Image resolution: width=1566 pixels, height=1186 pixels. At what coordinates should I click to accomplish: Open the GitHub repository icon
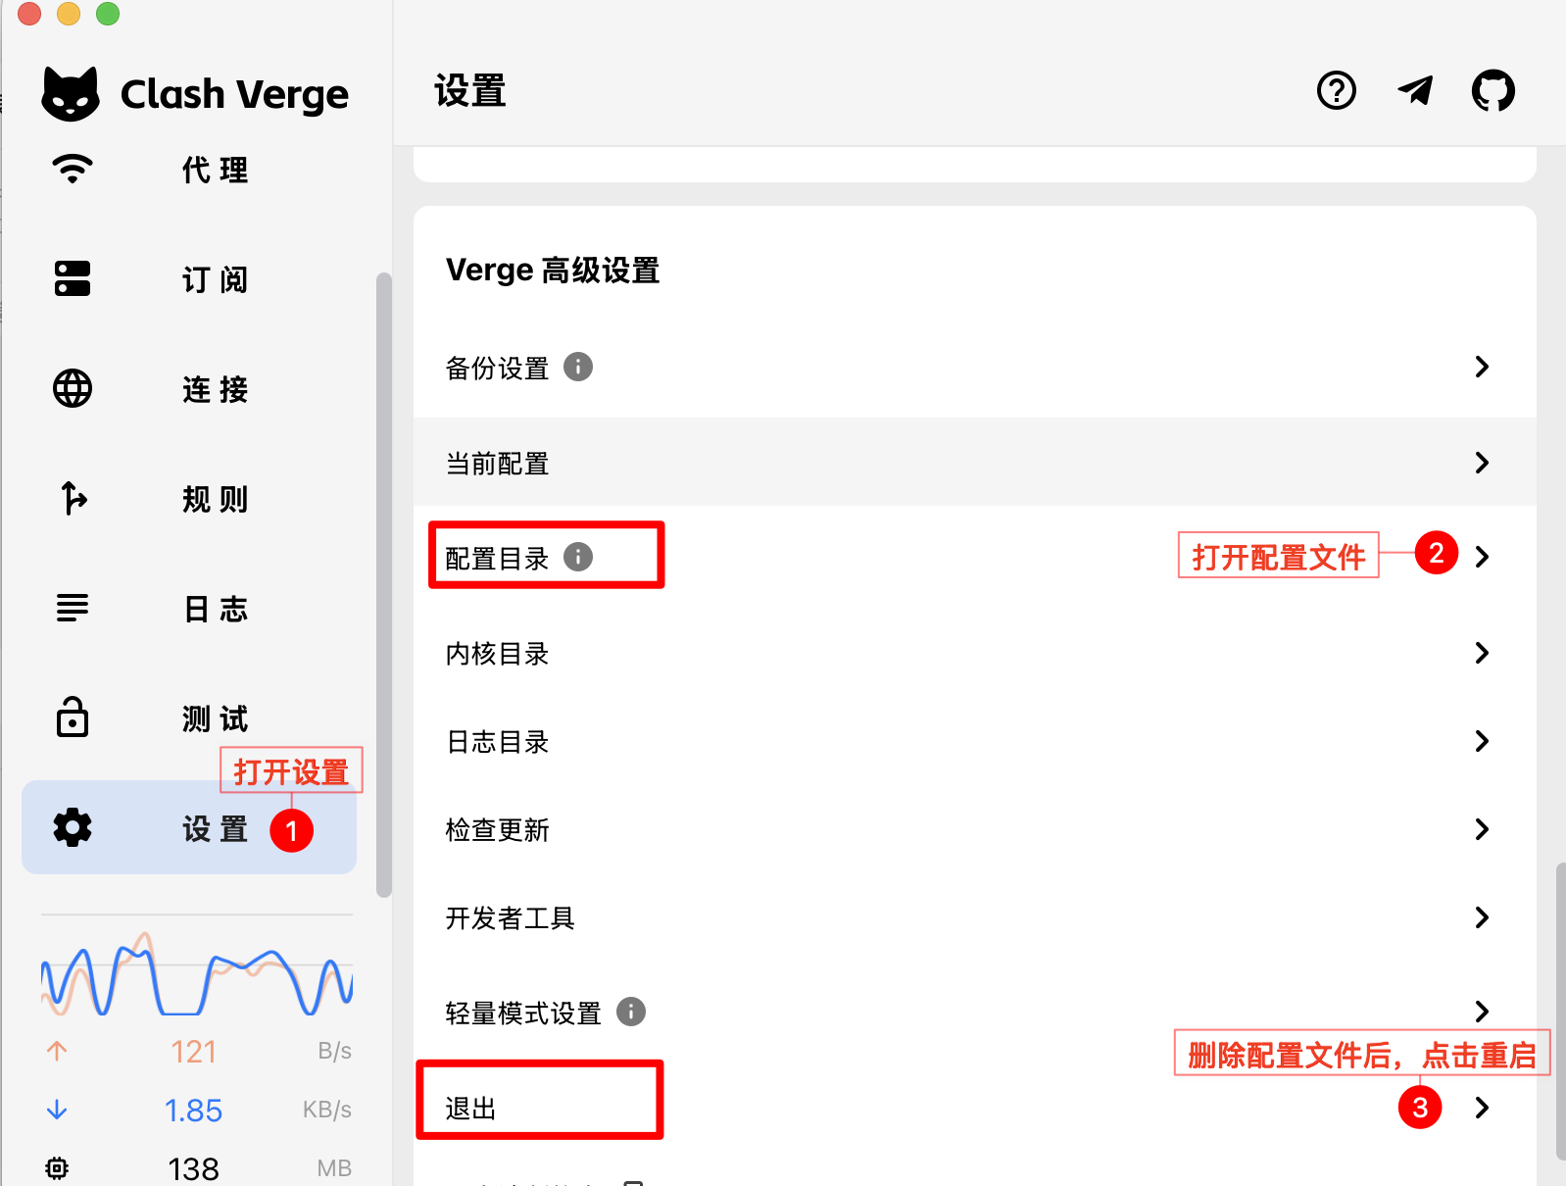tap(1493, 90)
